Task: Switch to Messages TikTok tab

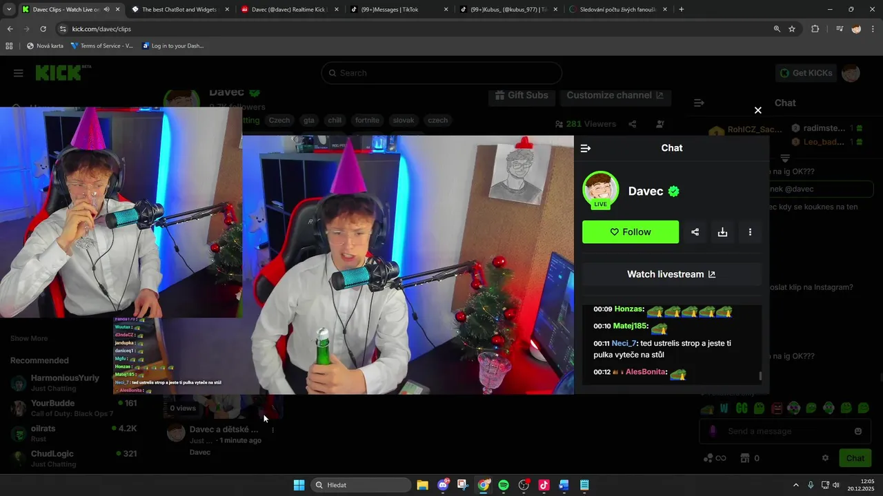Action: [399, 10]
